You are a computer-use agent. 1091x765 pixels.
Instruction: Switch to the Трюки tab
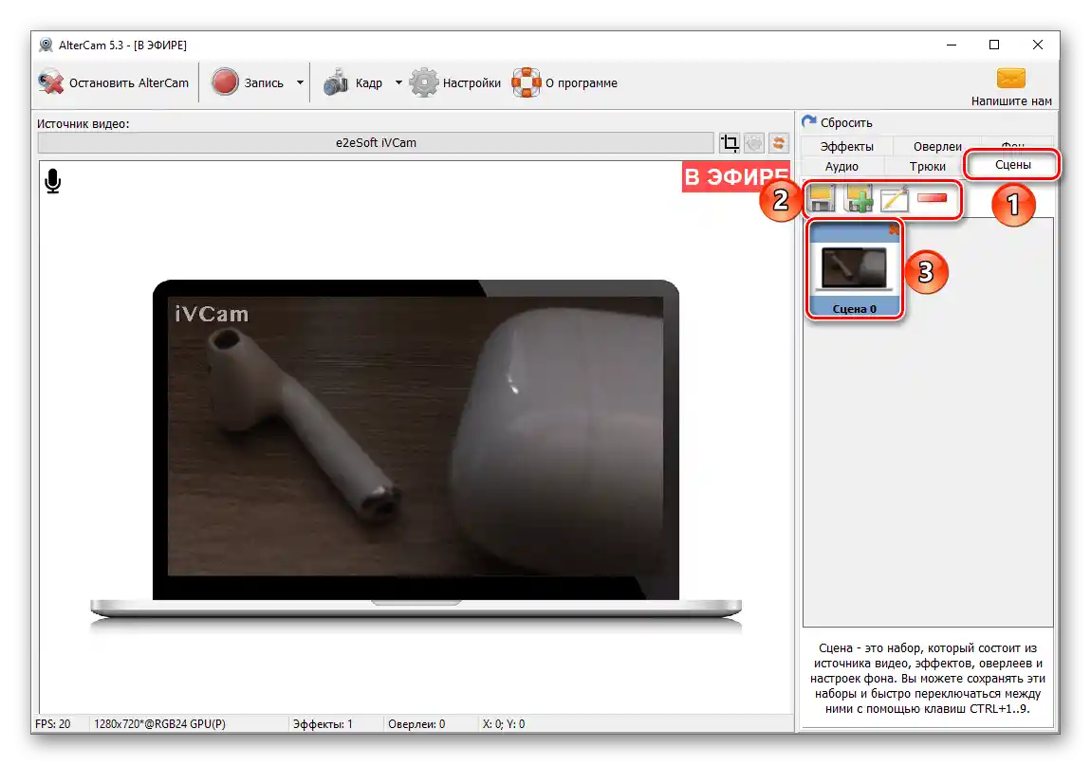[928, 166]
